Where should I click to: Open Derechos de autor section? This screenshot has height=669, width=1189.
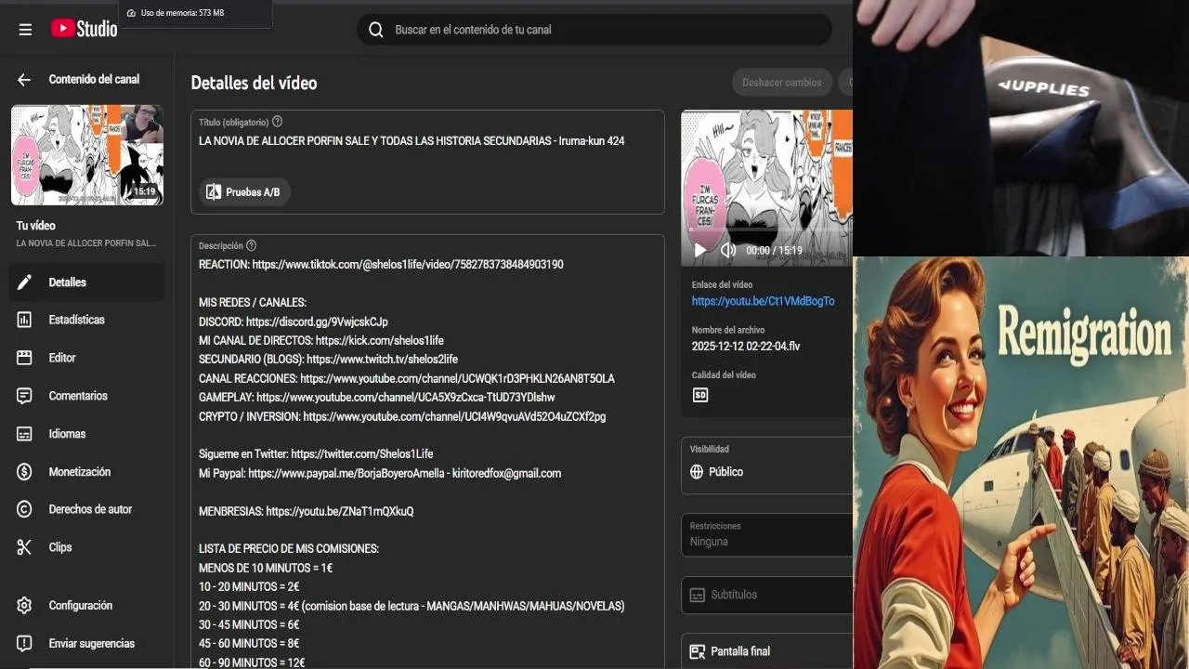(x=87, y=509)
